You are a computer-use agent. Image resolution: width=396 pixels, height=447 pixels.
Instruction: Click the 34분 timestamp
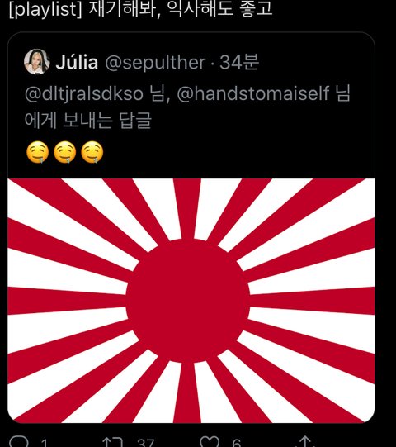239,63
